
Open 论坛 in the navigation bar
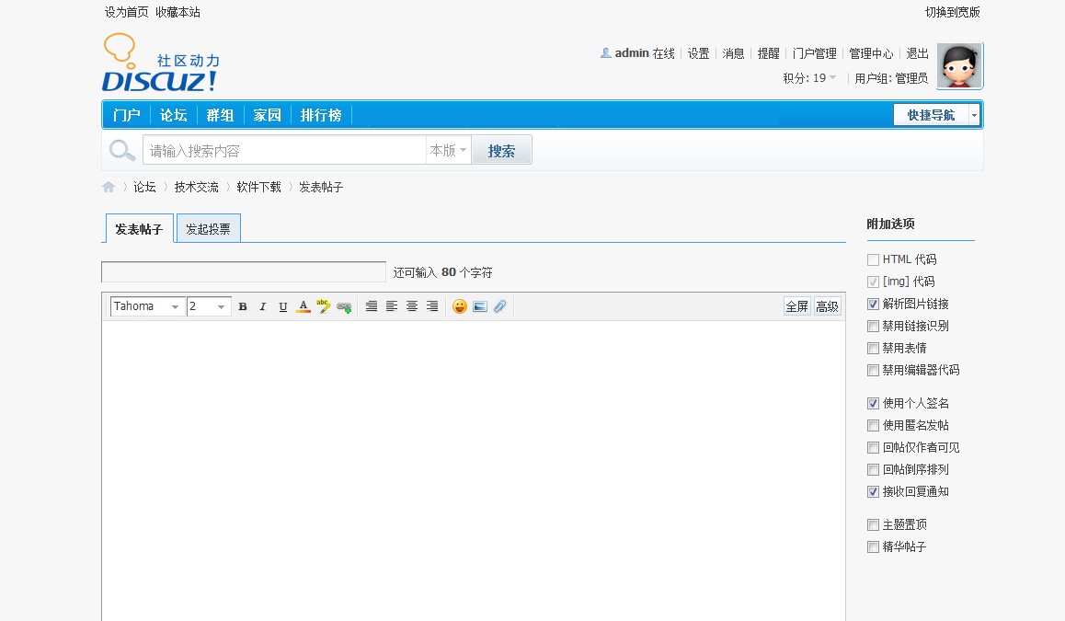coord(173,115)
